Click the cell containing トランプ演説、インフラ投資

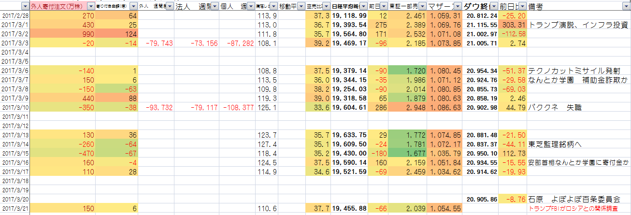tap(578, 25)
